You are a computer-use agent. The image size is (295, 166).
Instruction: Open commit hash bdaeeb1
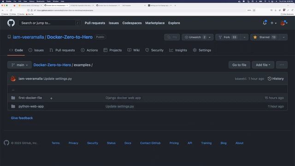pyautogui.click(x=241, y=79)
